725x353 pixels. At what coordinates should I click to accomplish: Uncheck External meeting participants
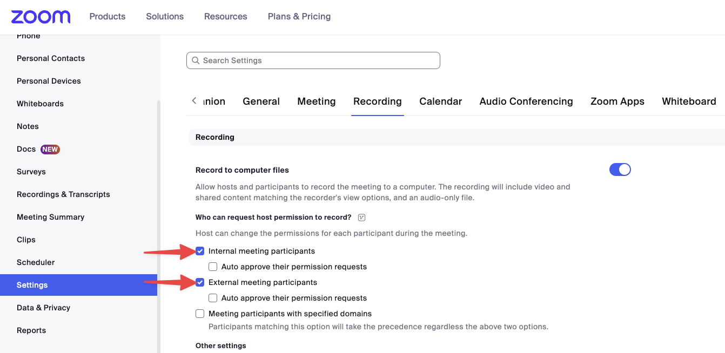coord(200,282)
